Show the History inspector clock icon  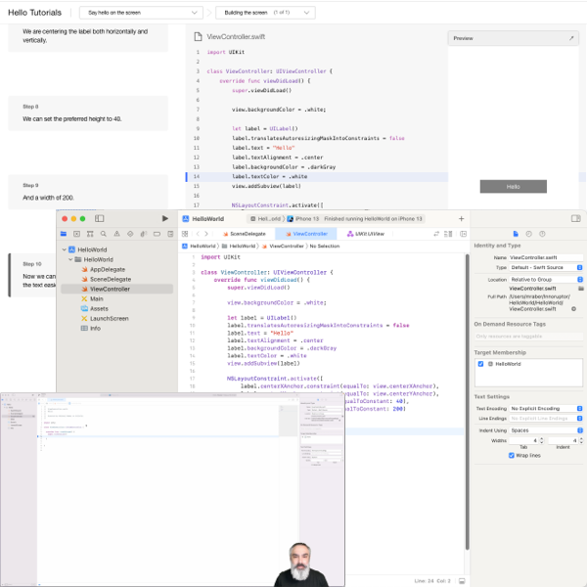tap(528, 234)
